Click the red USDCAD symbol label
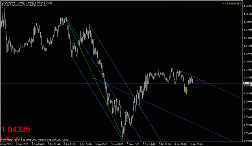The image size is (252, 146). 12,138
